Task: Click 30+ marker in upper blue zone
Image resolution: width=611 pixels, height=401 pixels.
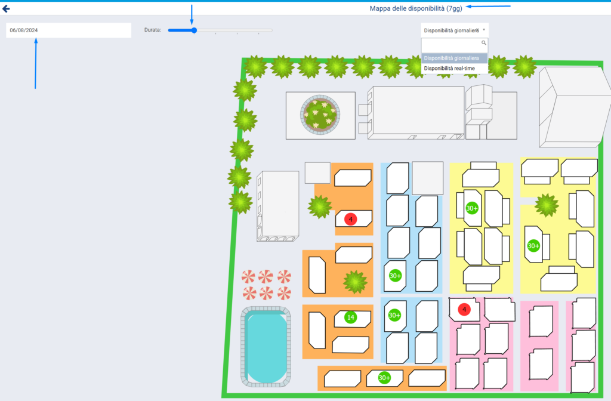Action: pyautogui.click(x=395, y=276)
